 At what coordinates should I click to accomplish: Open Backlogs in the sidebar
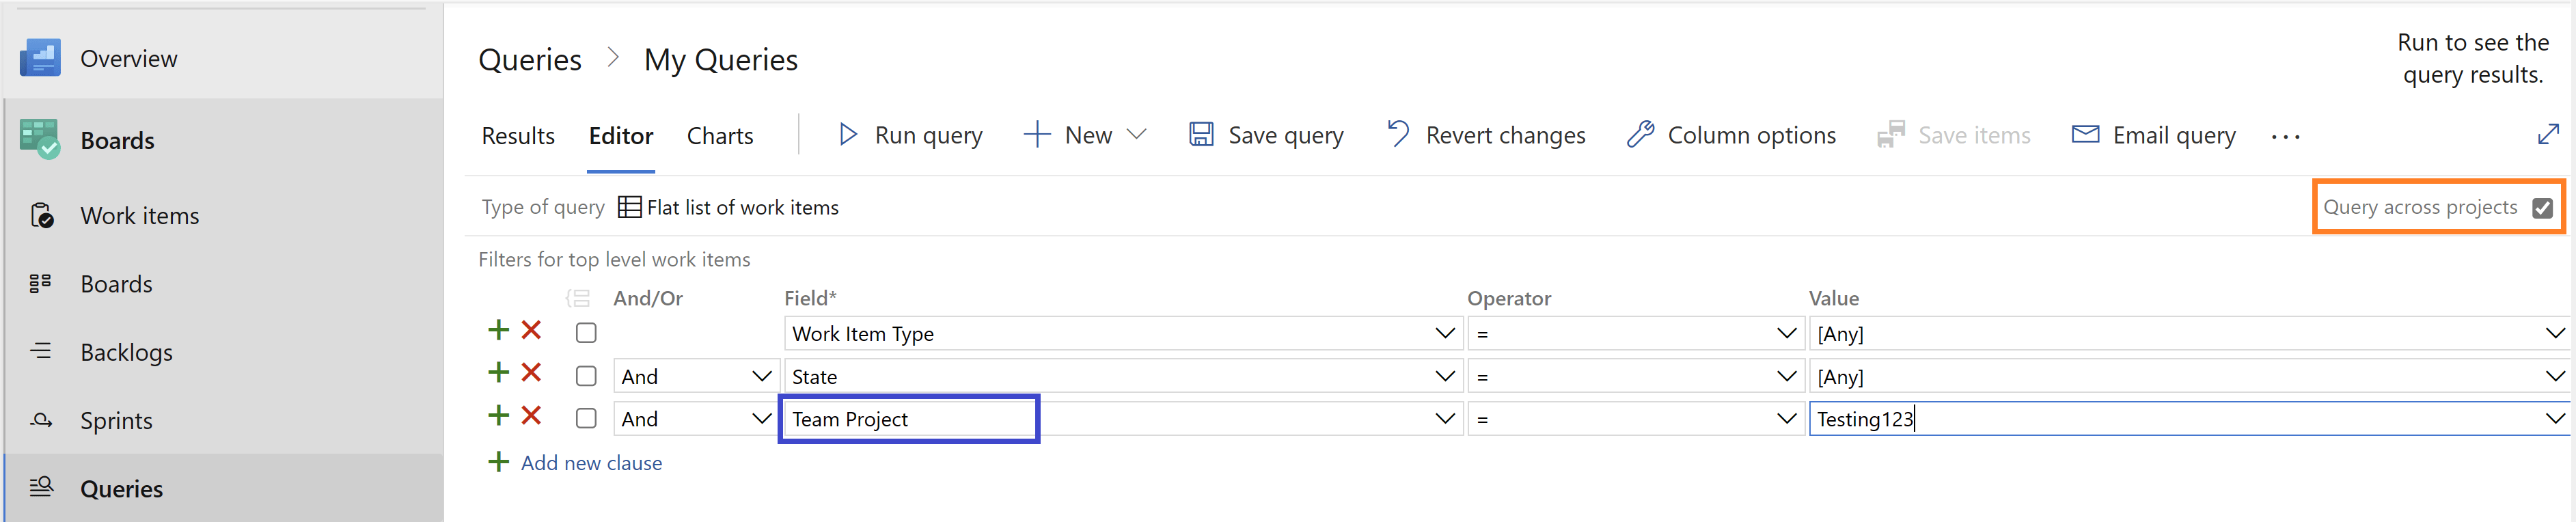(x=126, y=352)
